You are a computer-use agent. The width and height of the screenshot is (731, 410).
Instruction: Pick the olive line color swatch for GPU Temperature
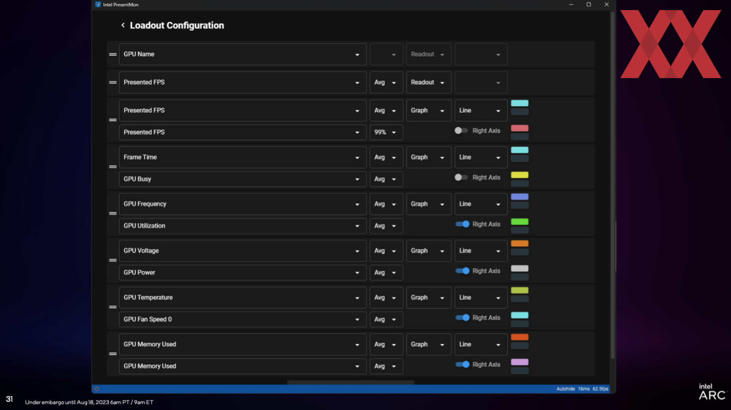(x=519, y=291)
